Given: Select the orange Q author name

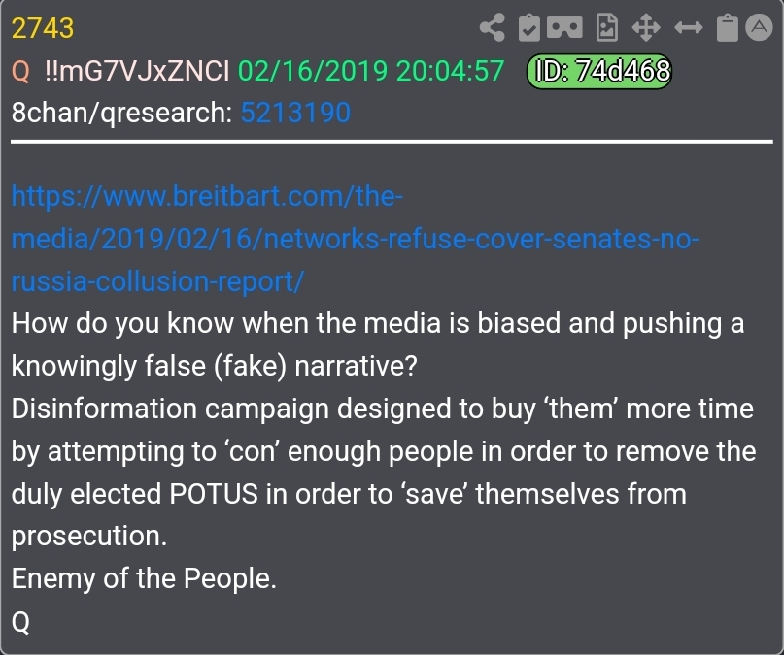Looking at the screenshot, I should tap(20, 71).
